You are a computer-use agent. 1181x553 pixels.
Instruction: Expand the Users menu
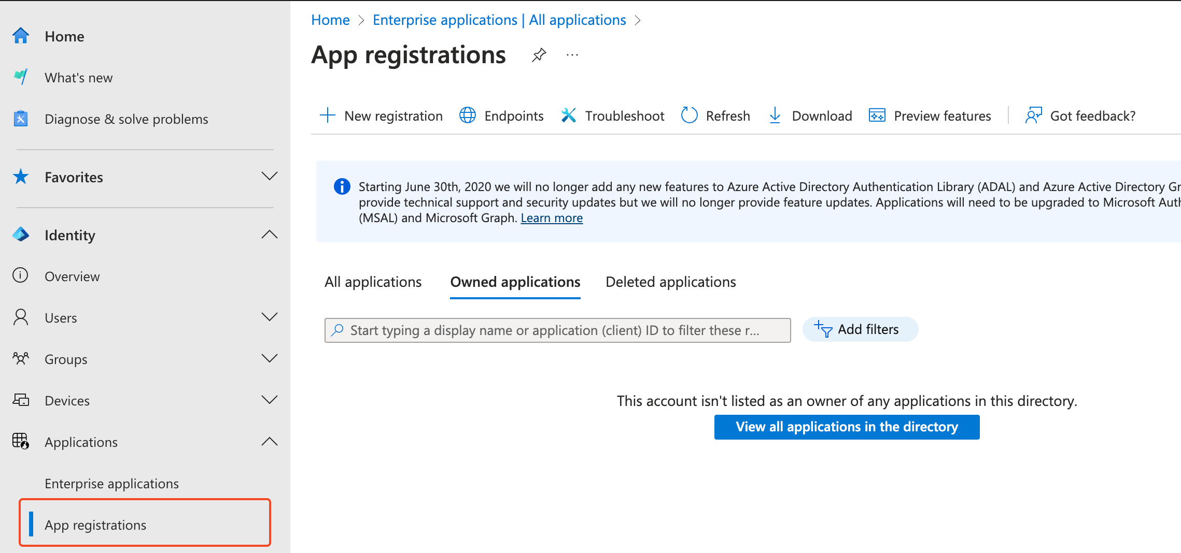(x=269, y=317)
